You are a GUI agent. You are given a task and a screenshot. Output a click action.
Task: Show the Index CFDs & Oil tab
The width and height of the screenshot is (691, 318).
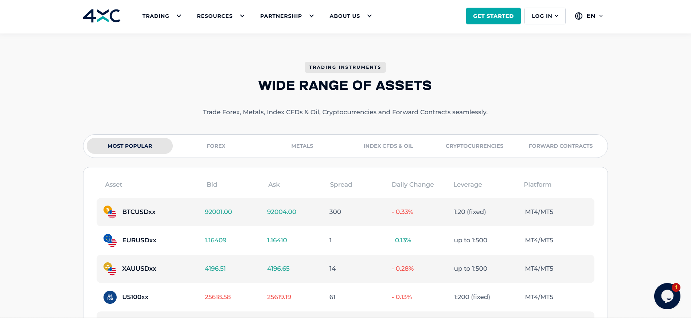tap(388, 146)
